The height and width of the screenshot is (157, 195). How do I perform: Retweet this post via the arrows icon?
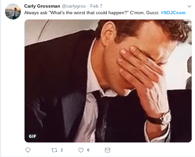click(54, 150)
